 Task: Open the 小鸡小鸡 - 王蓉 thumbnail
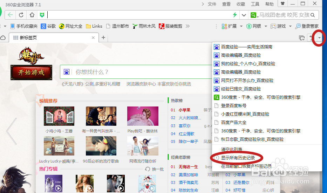point(59,116)
